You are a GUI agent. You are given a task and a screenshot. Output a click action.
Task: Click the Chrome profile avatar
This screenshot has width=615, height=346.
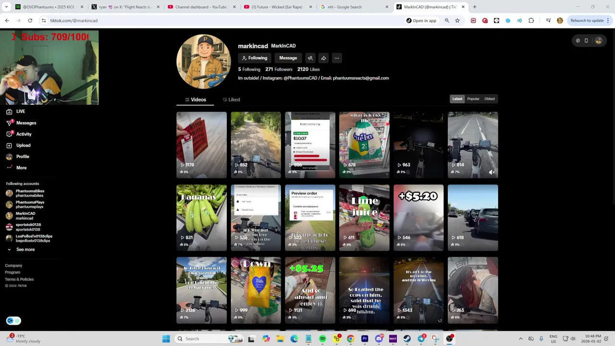[x=560, y=21]
